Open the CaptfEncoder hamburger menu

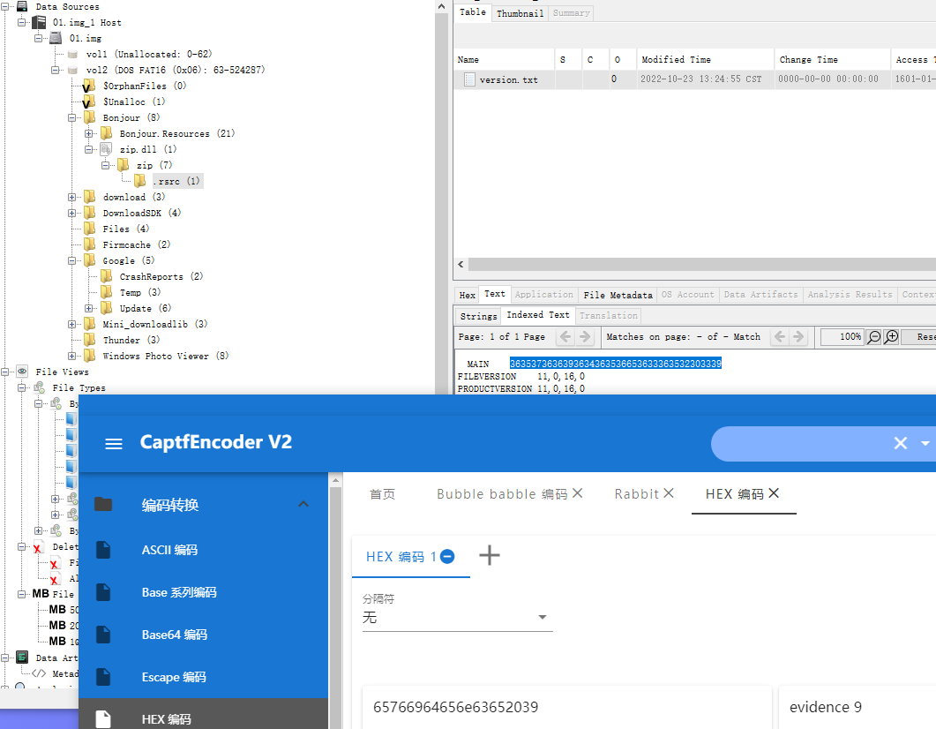point(114,443)
